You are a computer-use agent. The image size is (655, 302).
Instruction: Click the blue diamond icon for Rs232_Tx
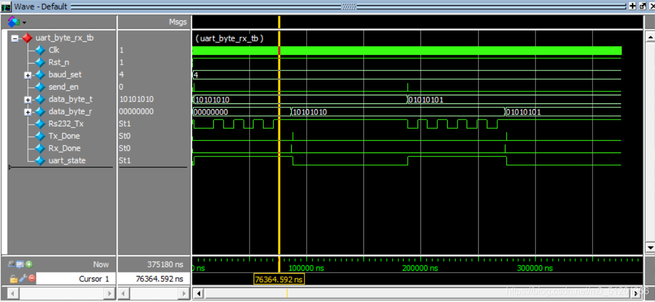[x=40, y=124]
